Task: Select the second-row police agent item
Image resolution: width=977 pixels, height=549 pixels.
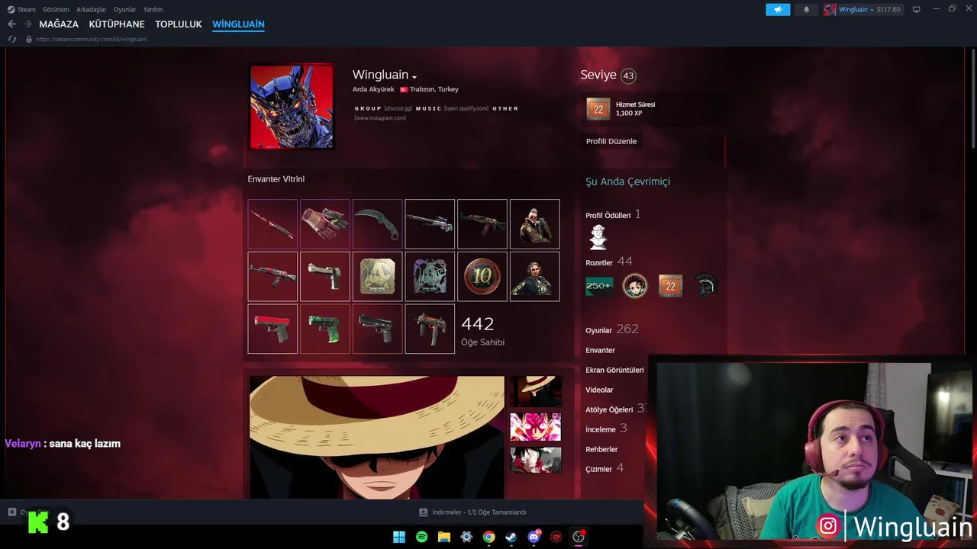Action: click(x=535, y=277)
